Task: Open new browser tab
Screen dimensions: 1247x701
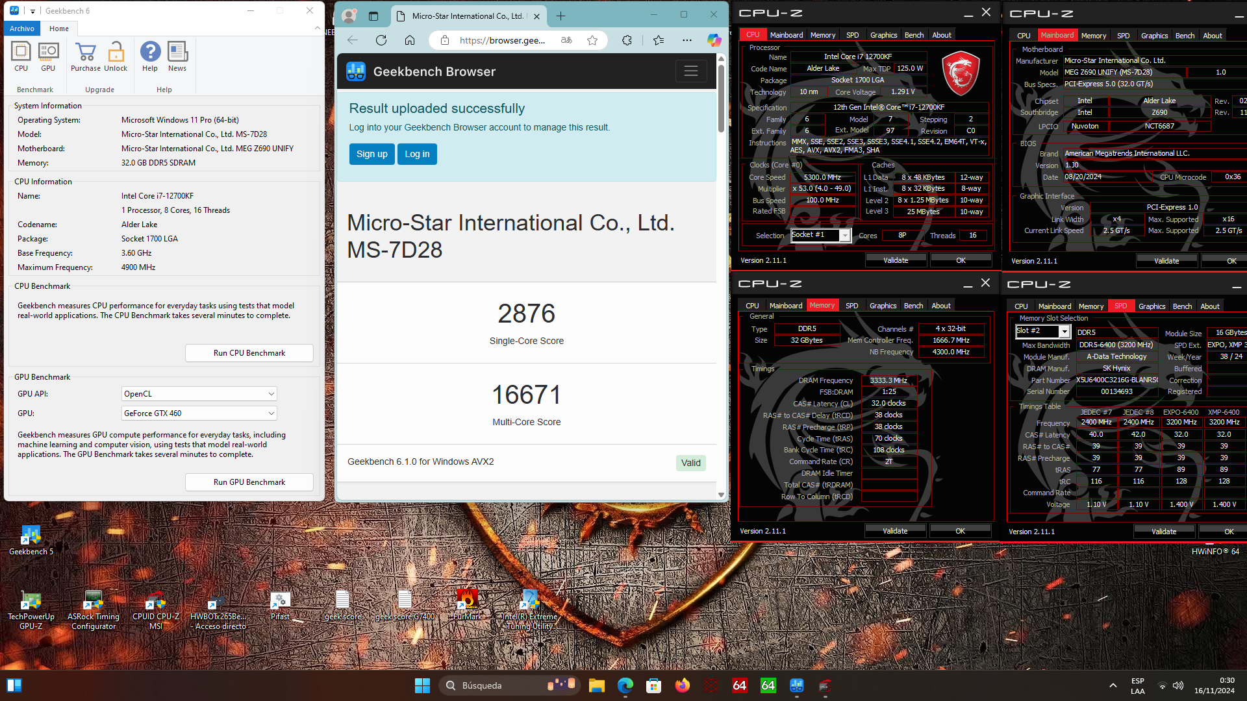Action: pos(561,16)
